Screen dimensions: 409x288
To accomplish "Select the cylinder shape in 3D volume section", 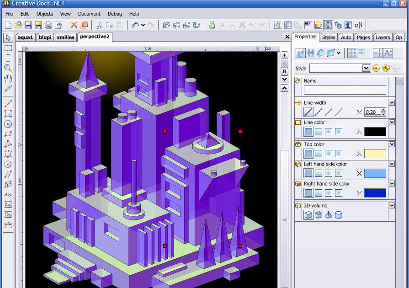I will pos(338,214).
